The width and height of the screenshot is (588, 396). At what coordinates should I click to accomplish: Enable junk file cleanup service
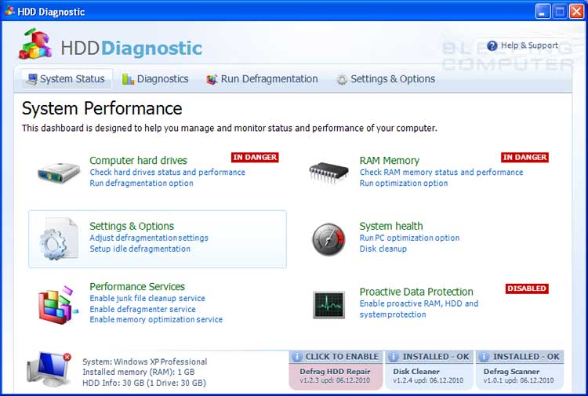click(x=147, y=299)
